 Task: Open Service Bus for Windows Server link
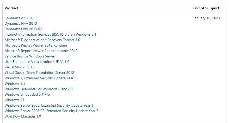30,56
